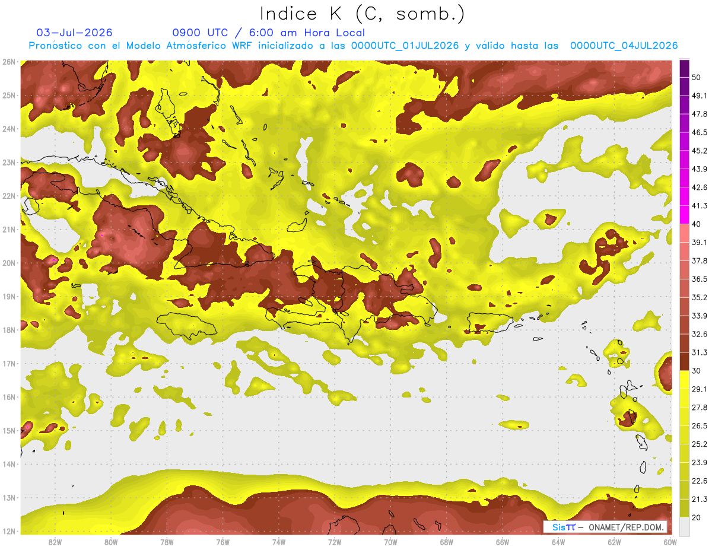Click the '0000UTC_04JUL2026' valid-until timestamp
712x550 pixels.
pos(624,46)
